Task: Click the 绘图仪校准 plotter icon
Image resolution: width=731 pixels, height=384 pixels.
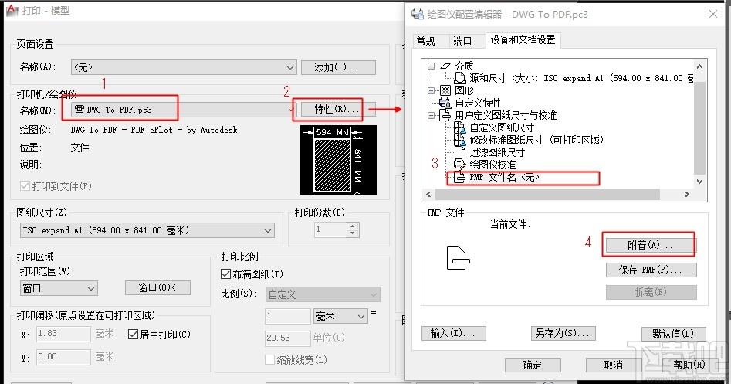Action: 460,165
